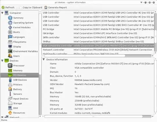Click the Devices card icon
Viewport: 157px width, 122px height.
click(x=7, y=60)
